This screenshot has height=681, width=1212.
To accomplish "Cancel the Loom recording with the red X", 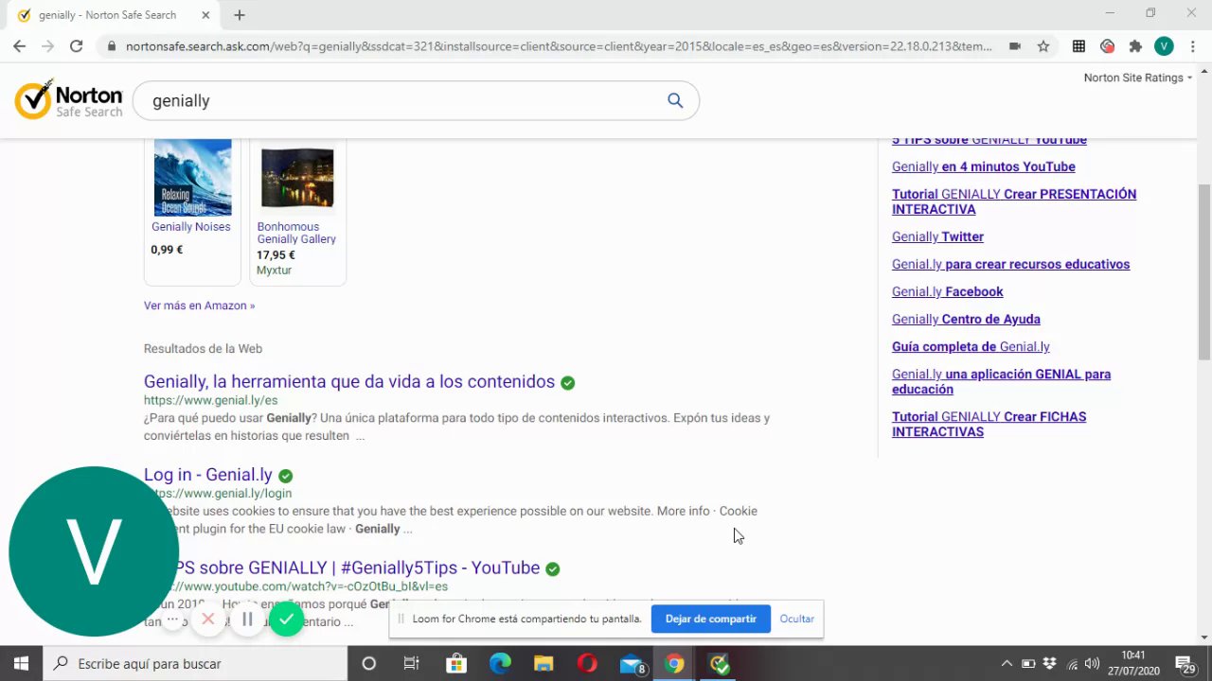I will (x=208, y=620).
